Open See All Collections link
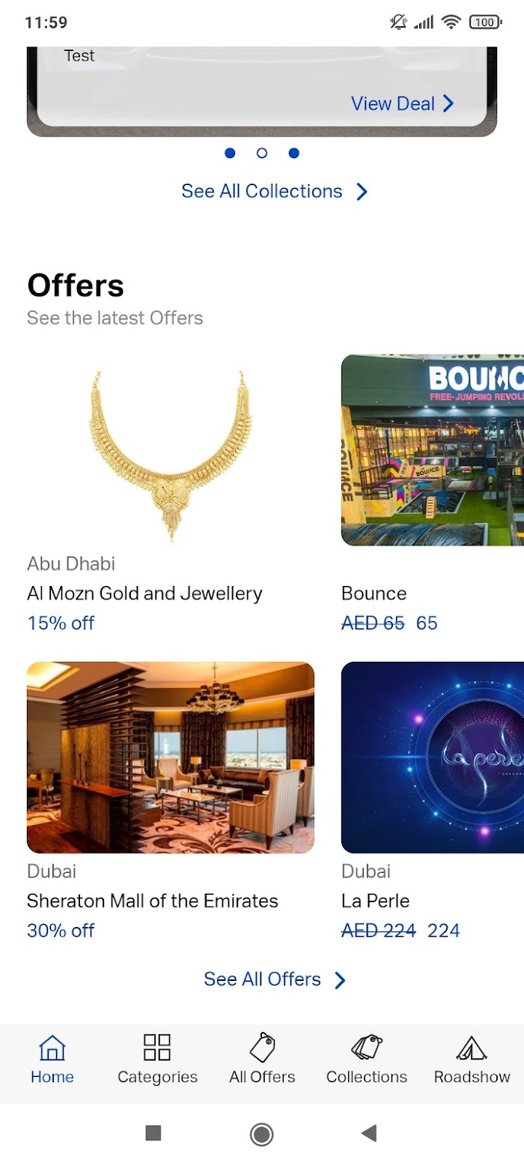 pyautogui.click(x=262, y=191)
